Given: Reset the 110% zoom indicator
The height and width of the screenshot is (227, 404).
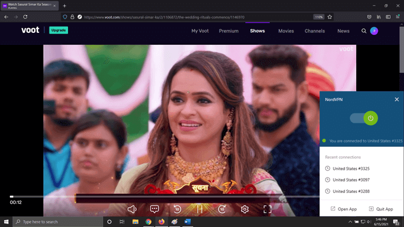Looking at the screenshot, I should [x=319, y=17].
